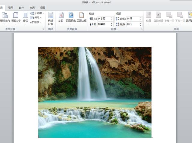Viewport: 192px width, 143px height.
Task: Open the 纸张方向 page orientation button
Action: [5, 18]
